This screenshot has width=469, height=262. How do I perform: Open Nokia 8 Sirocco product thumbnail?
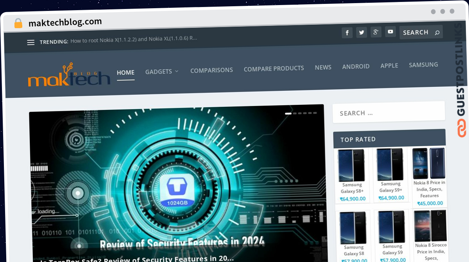click(x=431, y=226)
